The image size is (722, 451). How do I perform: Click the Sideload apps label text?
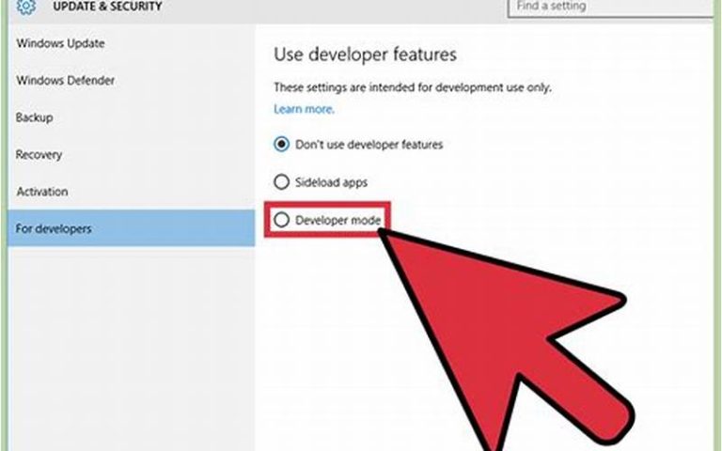pos(332,182)
